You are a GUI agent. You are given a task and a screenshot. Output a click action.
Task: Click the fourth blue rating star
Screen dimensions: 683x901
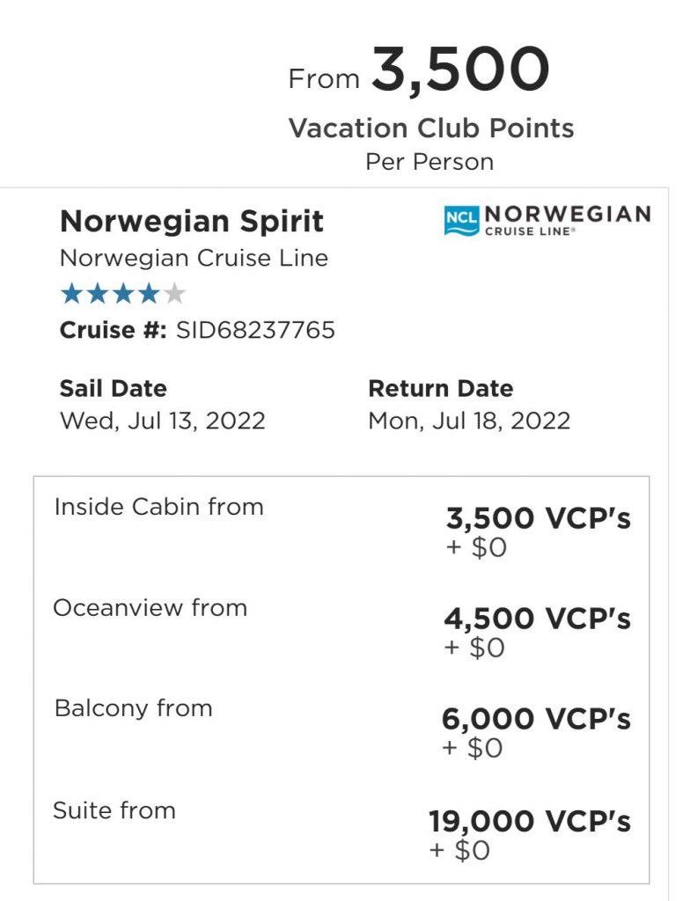coord(149,294)
